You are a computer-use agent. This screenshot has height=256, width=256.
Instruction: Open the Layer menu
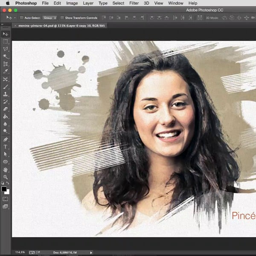coord(88,3)
